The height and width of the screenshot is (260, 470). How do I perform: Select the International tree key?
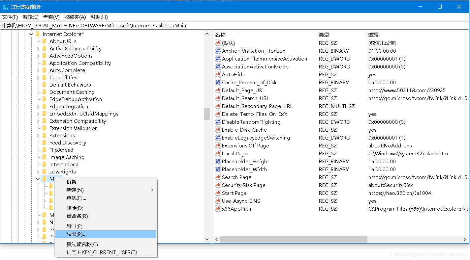click(x=64, y=164)
